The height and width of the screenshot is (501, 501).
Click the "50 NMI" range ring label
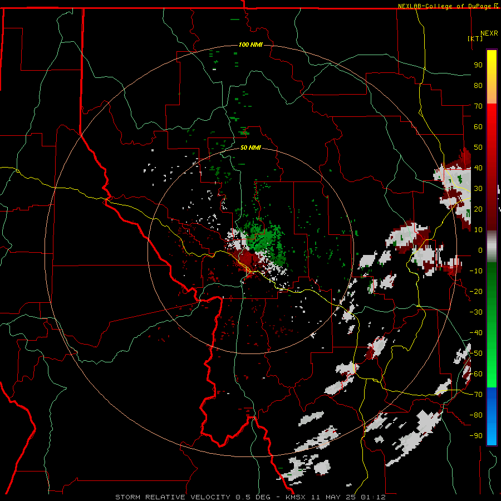pos(250,148)
